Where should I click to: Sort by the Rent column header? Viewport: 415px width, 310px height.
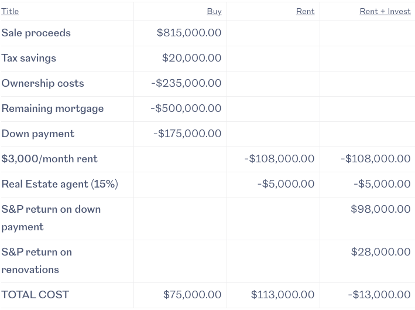(305, 11)
